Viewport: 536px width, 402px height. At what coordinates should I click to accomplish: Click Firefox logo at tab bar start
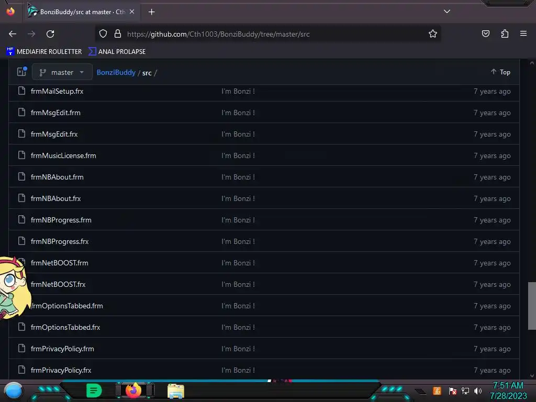[10, 12]
